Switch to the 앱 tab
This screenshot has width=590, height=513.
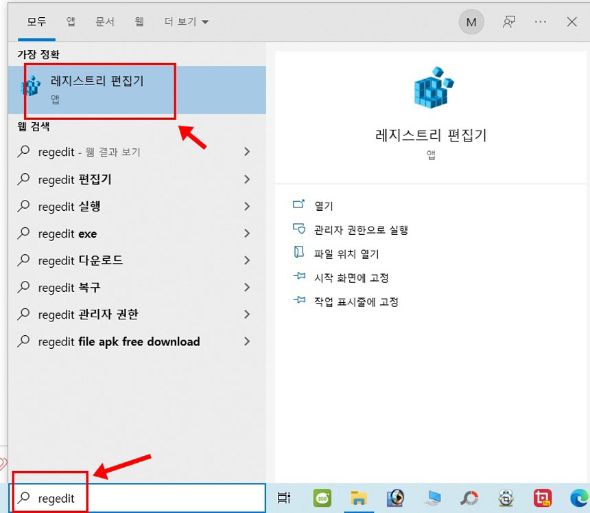point(71,21)
